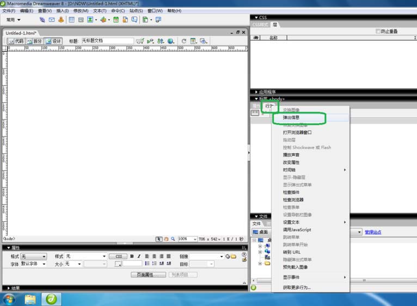Viewport: 417px width, 306px height.
Task: Select the Zoom magnifier tool in status bar
Action: click(x=173, y=239)
